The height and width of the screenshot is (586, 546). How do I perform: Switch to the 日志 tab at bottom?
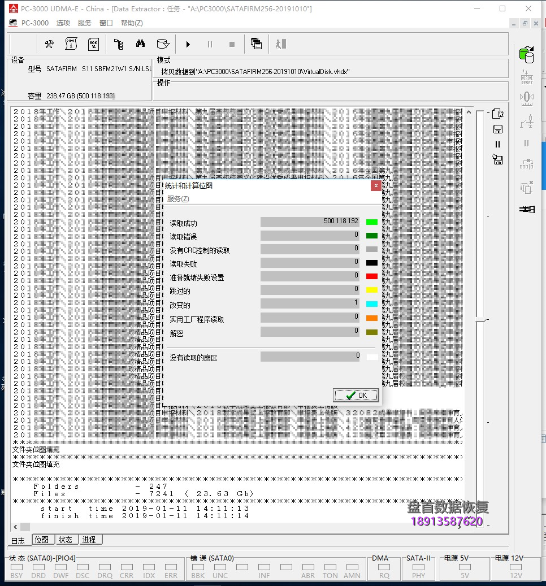(x=19, y=540)
